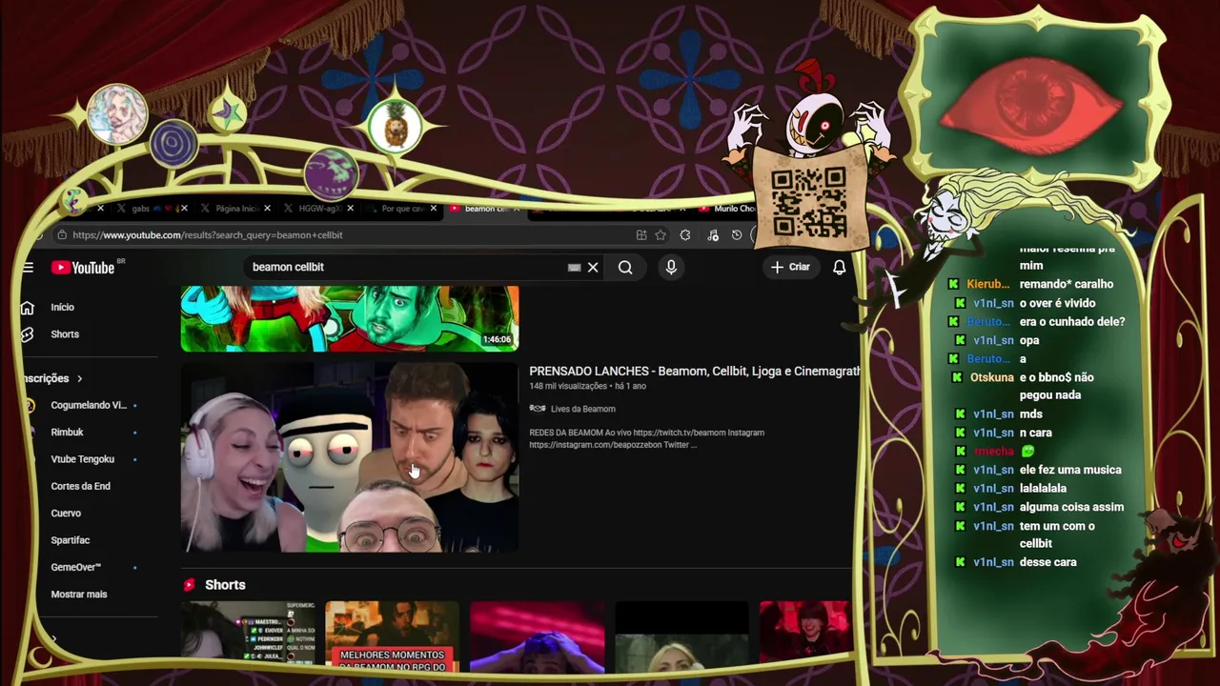
Task: Click chat message 'ele fez uma musica'
Action: 1070,470
